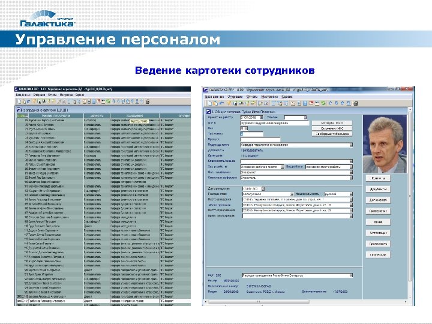
Task: Click Свободные таб.номера button
Action: (x=332, y=134)
